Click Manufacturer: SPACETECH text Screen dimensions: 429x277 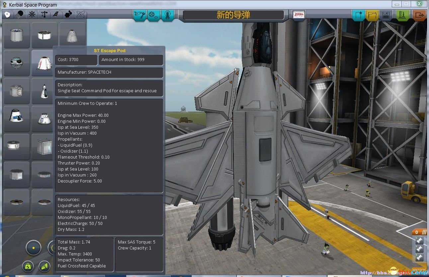click(x=84, y=72)
